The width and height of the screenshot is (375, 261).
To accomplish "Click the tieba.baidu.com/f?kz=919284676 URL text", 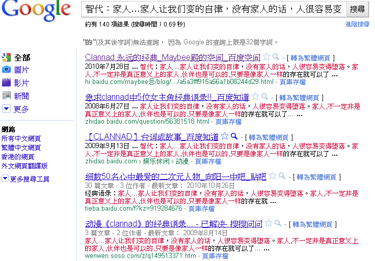I will click(133, 209).
